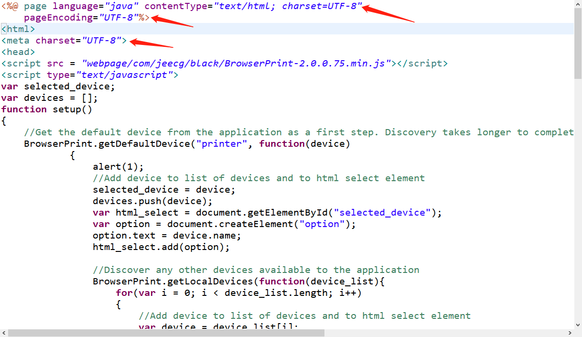Click the horizontal scrollbar thumb
This screenshot has height=337, width=582.
(x=166, y=333)
